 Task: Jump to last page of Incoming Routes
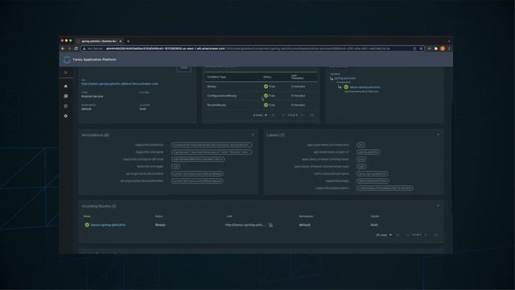pyautogui.click(x=435, y=235)
